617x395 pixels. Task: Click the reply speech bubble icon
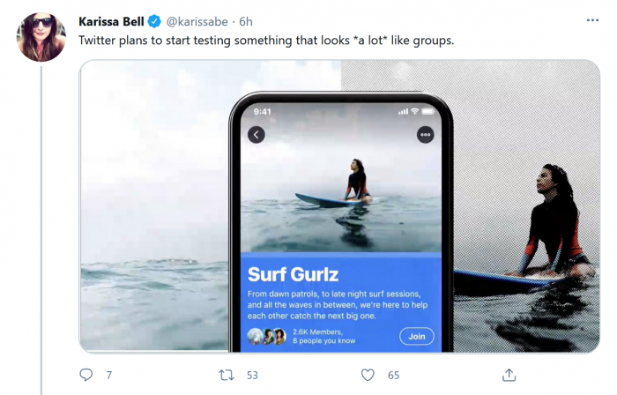click(86, 375)
